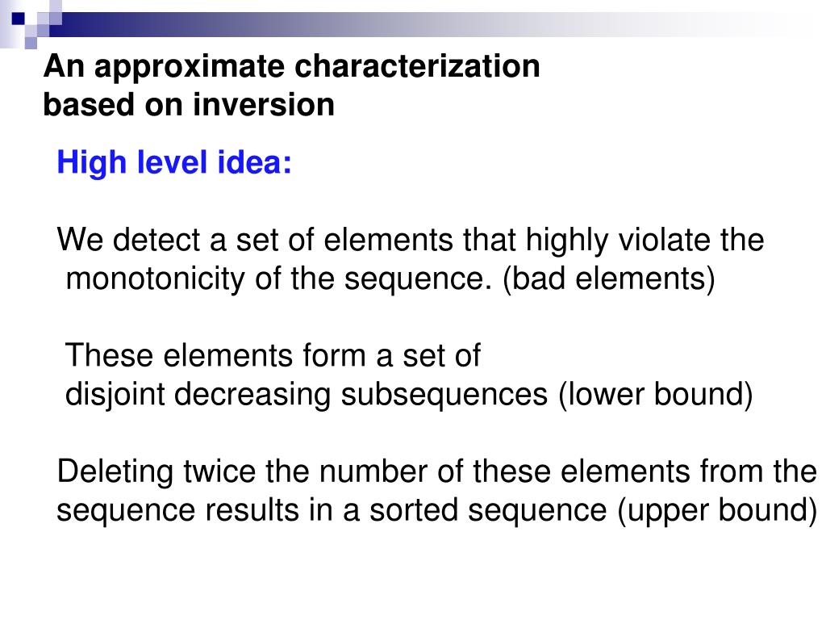
Task: Click the words 'highly violate' in the first paragraph
Action: coord(619,241)
